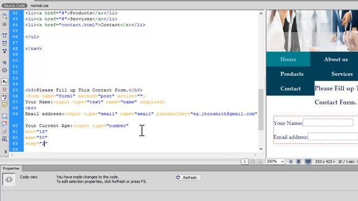Click the About us link in preview
Screen dimensions: 358x201
(336, 59)
